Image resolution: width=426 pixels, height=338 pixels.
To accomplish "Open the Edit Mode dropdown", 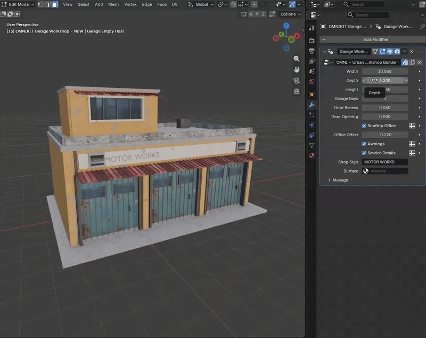I will (x=18, y=4).
